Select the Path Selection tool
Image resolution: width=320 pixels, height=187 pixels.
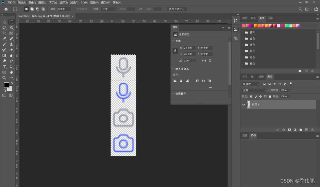(x=11, y=67)
